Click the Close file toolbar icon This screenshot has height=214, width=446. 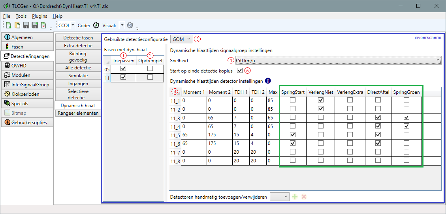(43, 26)
